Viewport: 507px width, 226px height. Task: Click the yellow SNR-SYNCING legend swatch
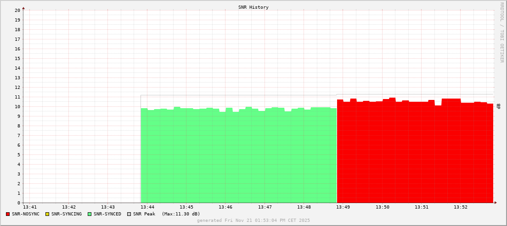[x=47, y=214]
